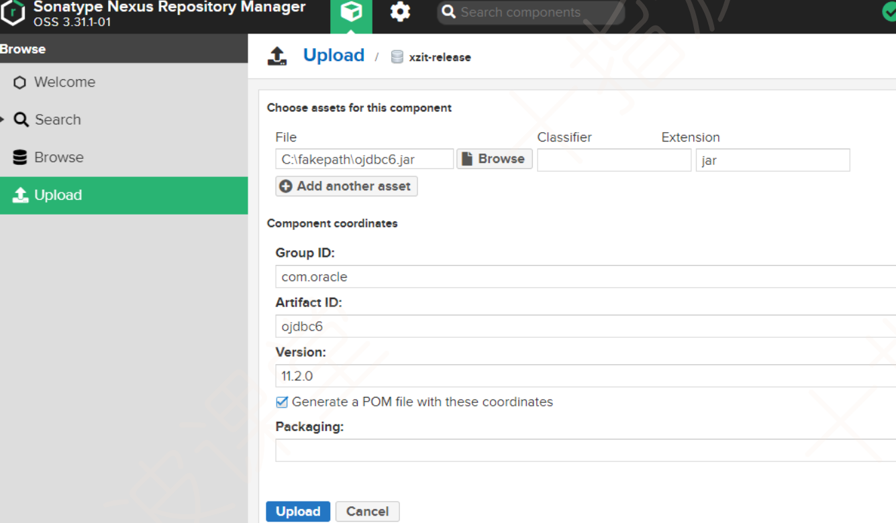The image size is (896, 523).
Task: Click the Browse file button
Action: (x=495, y=159)
